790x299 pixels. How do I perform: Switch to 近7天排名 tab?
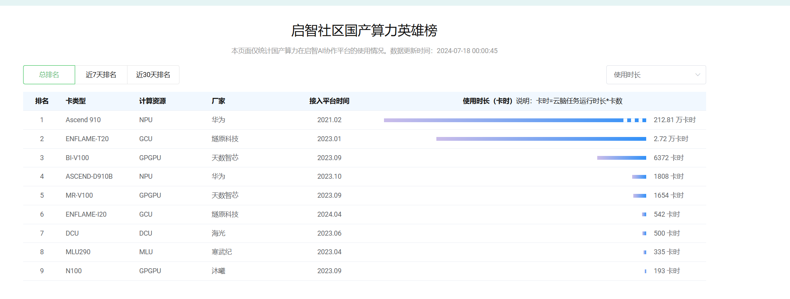pyautogui.click(x=101, y=75)
